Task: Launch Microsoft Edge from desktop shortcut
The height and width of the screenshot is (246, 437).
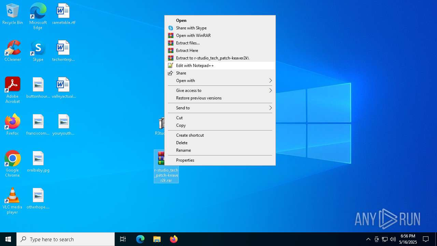Action: pos(38,16)
